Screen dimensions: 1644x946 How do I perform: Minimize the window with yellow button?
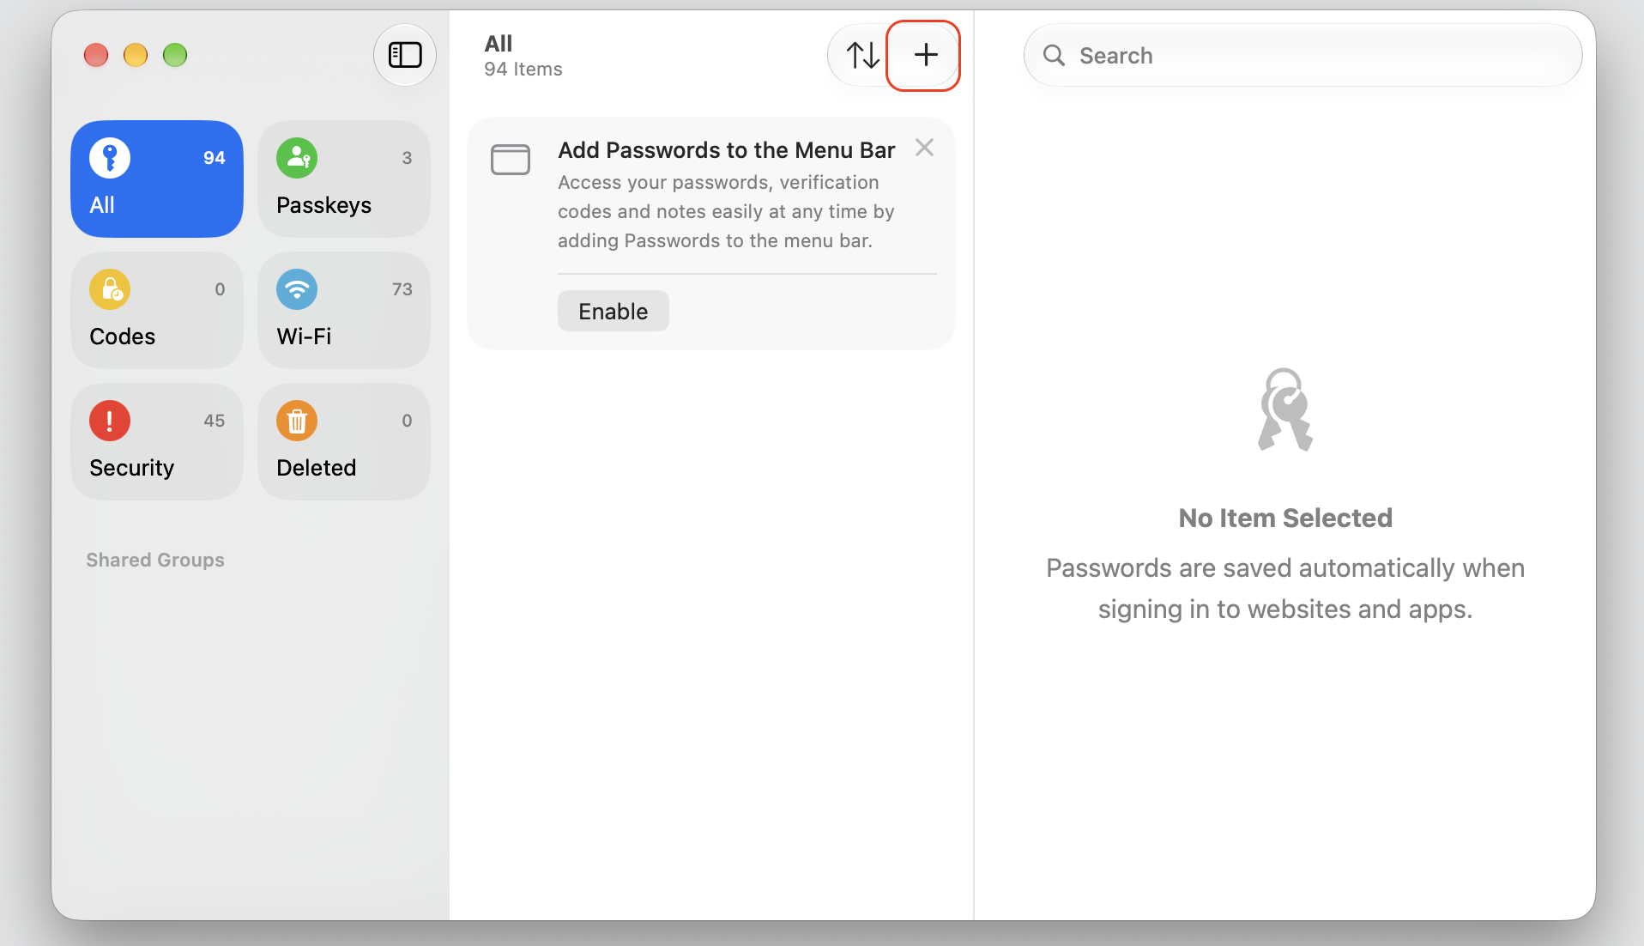tap(136, 55)
